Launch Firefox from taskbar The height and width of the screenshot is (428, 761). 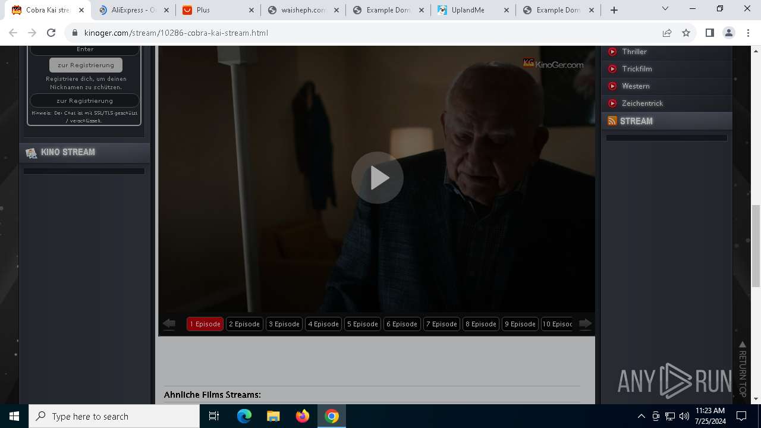[x=303, y=416]
